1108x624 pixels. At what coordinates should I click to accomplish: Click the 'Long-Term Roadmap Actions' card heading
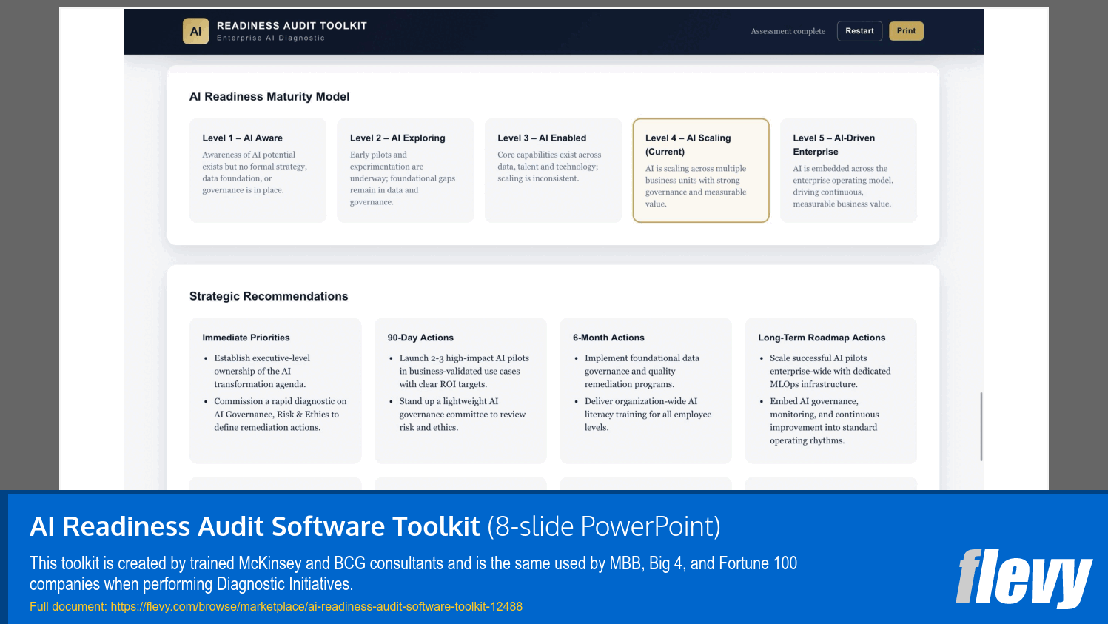pos(822,338)
